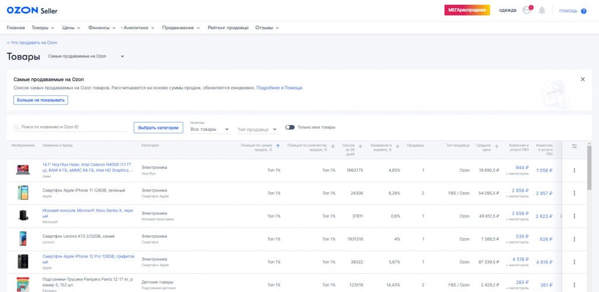
Task: Click the 'Выбрать категории' button
Action: pos(159,127)
